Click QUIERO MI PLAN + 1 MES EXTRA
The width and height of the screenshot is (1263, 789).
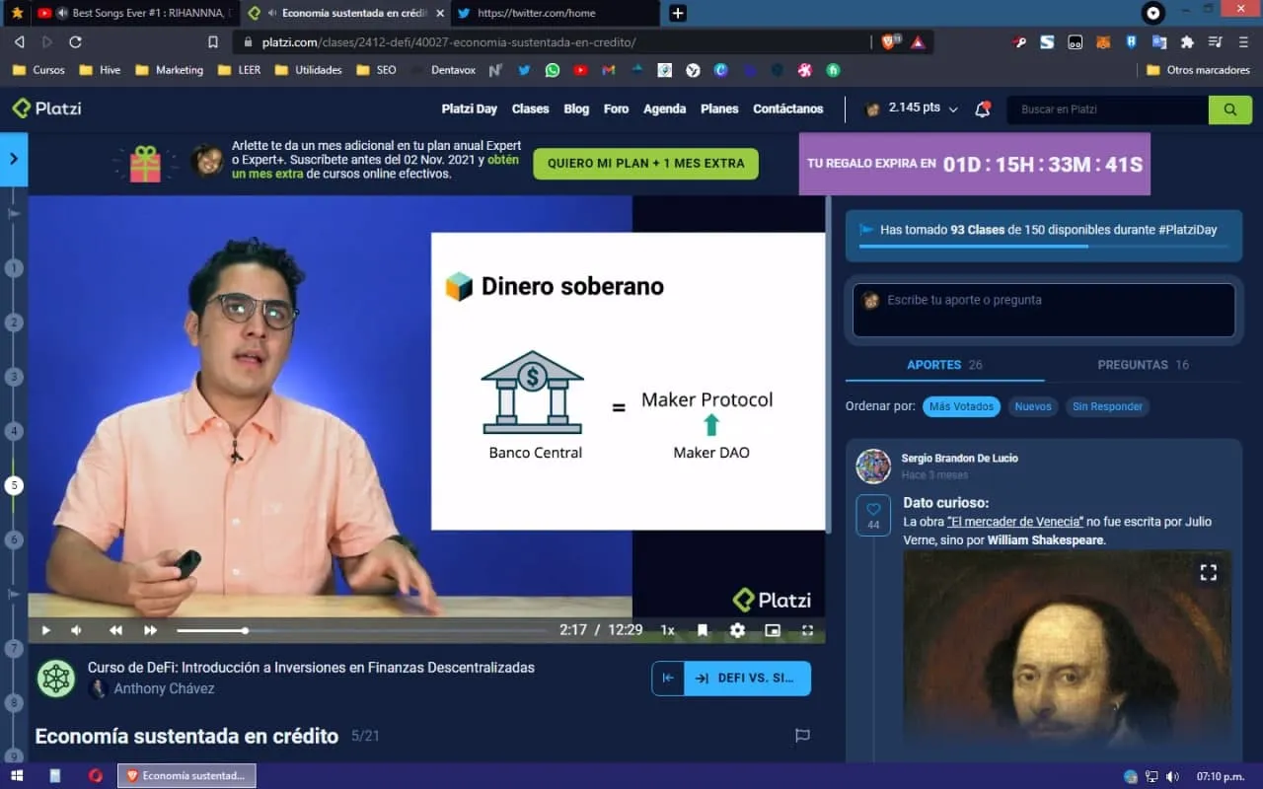646,164
